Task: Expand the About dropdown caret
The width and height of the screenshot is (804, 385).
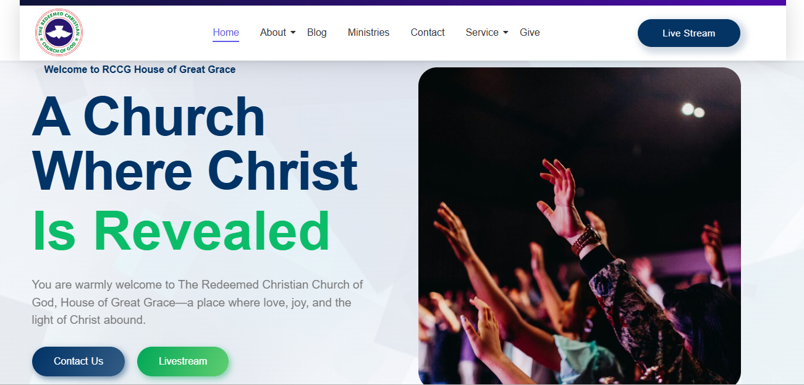Action: (x=293, y=33)
